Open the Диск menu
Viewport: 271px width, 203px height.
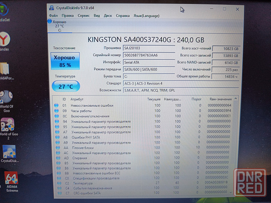coord(108,16)
